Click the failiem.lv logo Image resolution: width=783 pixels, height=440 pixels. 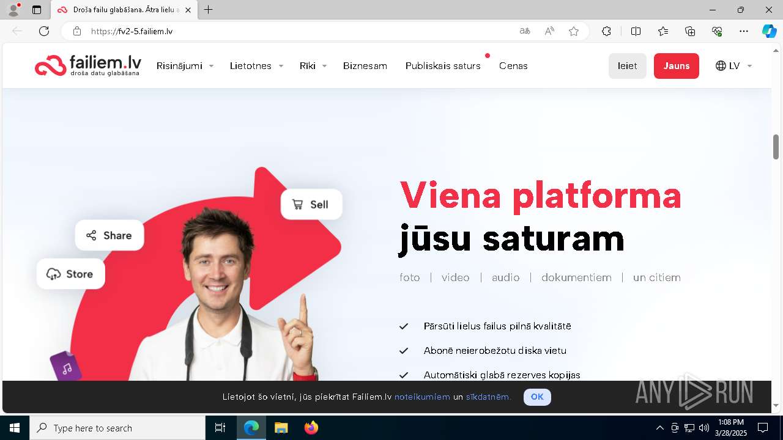(x=88, y=65)
